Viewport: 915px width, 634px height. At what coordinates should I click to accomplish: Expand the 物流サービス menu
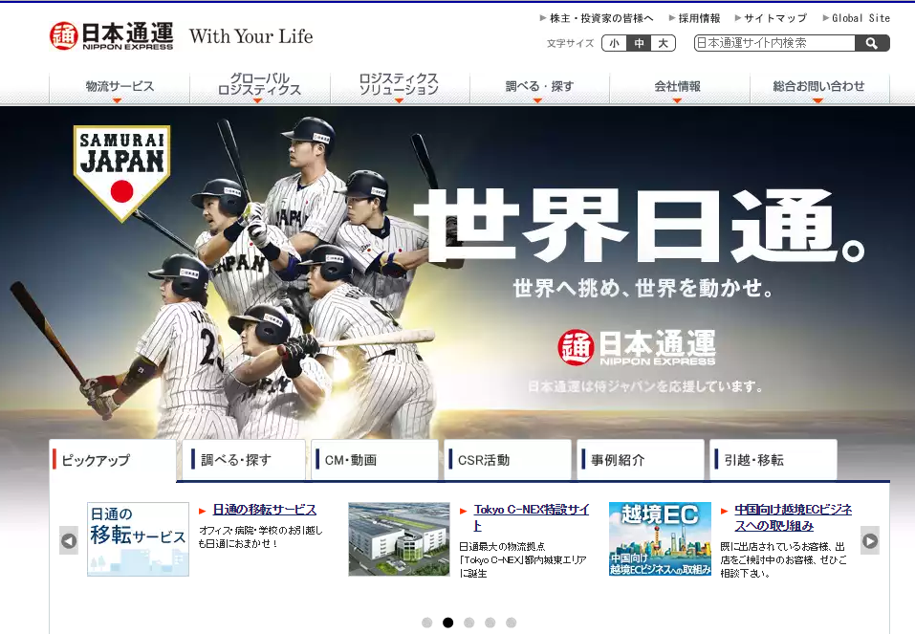click(120, 88)
